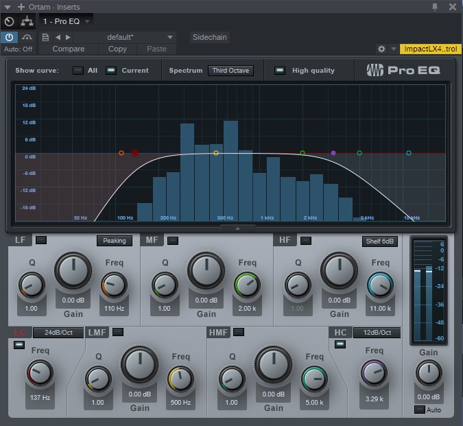Image resolution: width=463 pixels, height=426 pixels.
Task: Select the yellow LMF node on the curve
Action: point(216,153)
